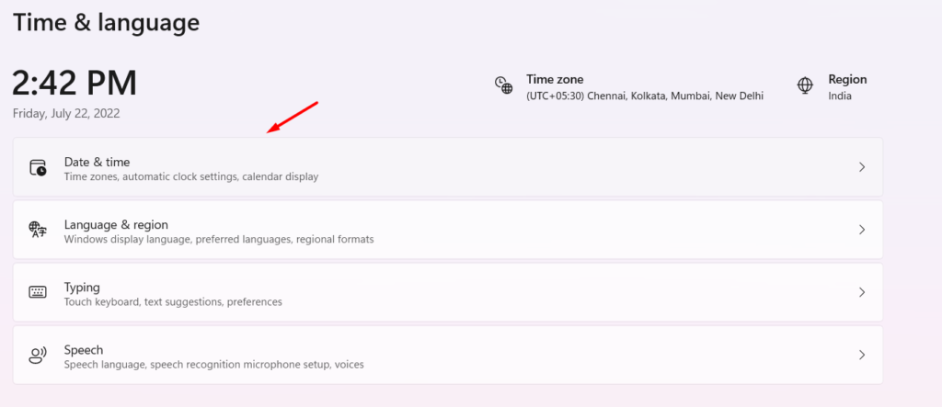The width and height of the screenshot is (942, 407).
Task: Select the Typing settings label
Action: (x=82, y=287)
